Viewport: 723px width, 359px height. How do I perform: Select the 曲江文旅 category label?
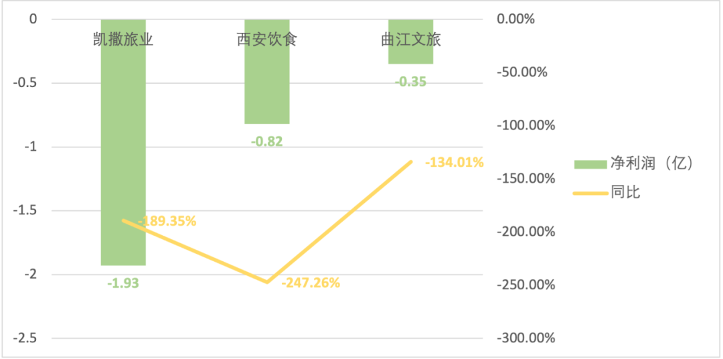(x=410, y=40)
